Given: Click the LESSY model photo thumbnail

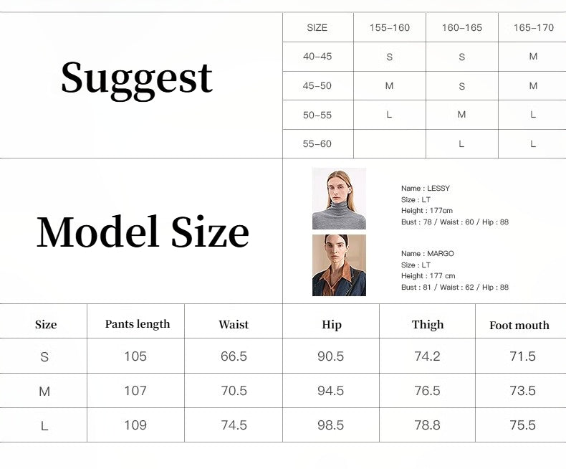Looking at the screenshot, I should pos(339,199).
